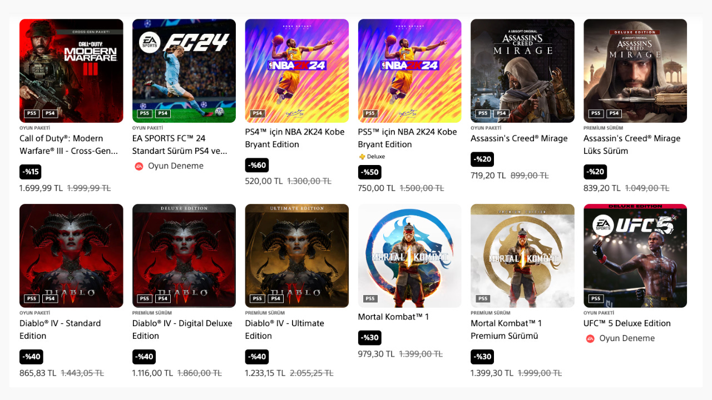Select Assassin's Creed Mirage standard cover
This screenshot has height=400, width=712.
click(522, 71)
